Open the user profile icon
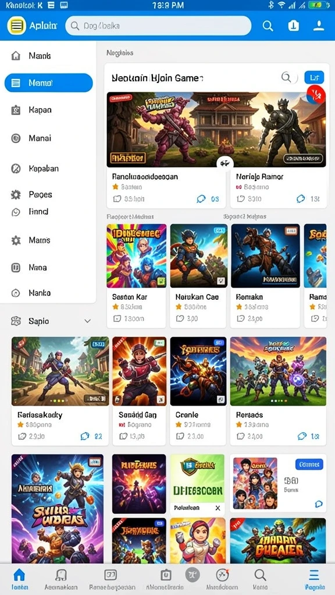Image resolution: width=335 pixels, height=595 pixels. click(x=319, y=26)
